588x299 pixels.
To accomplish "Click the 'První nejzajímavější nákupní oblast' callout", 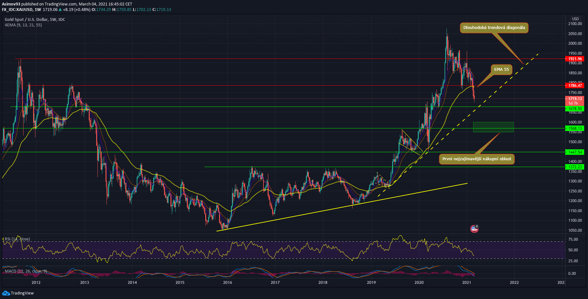I will coord(477,159).
